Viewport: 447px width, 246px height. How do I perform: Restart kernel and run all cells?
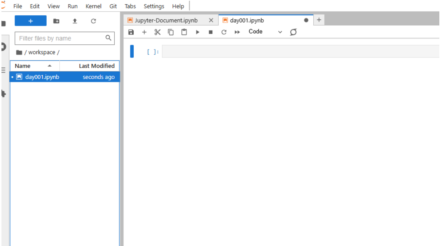coord(237,32)
